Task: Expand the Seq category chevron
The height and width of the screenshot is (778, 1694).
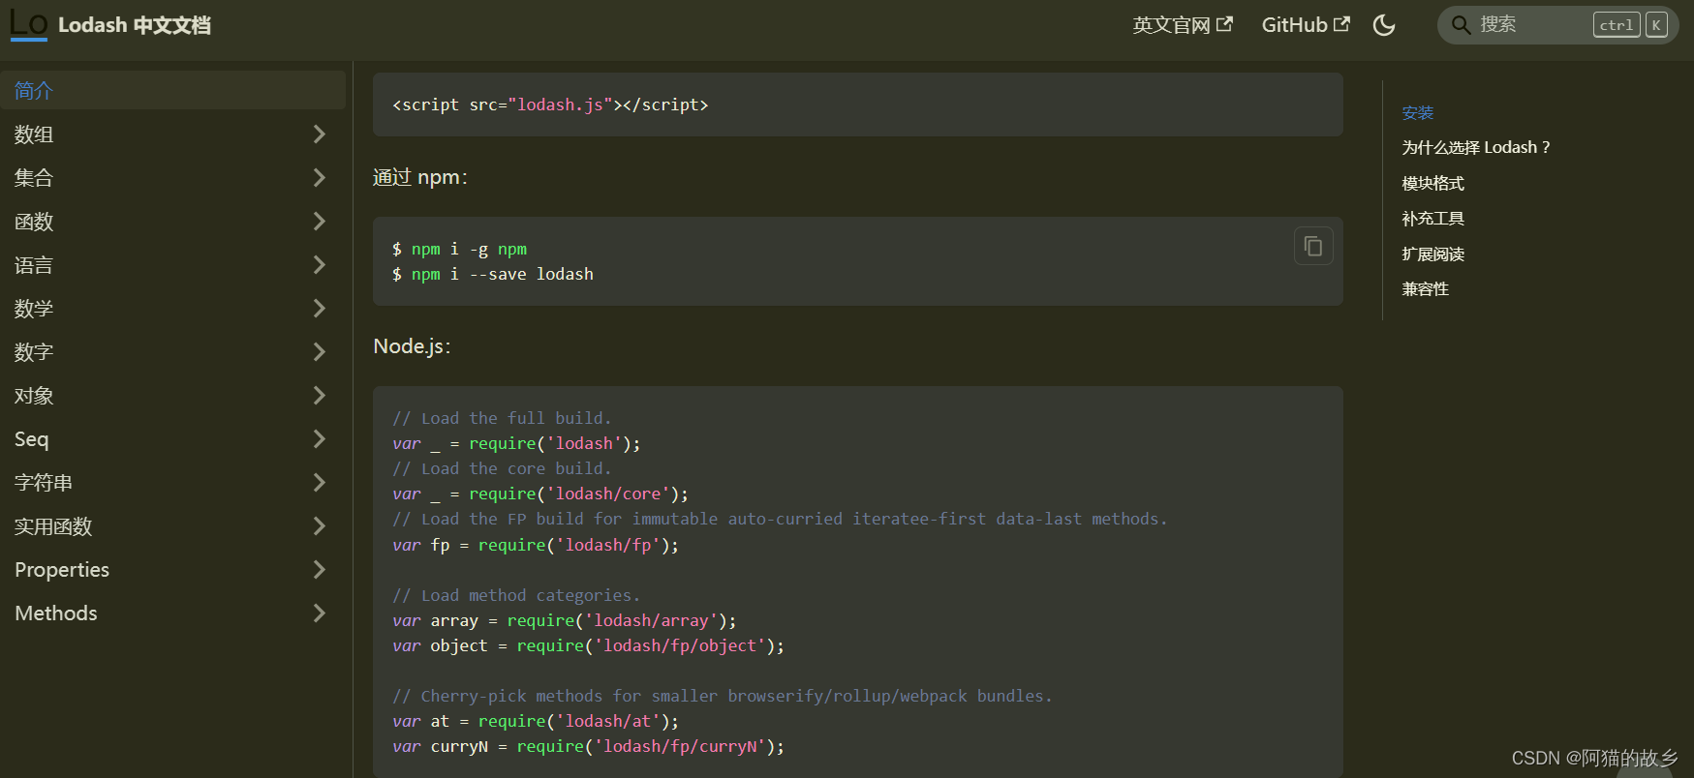Action: pos(319,439)
